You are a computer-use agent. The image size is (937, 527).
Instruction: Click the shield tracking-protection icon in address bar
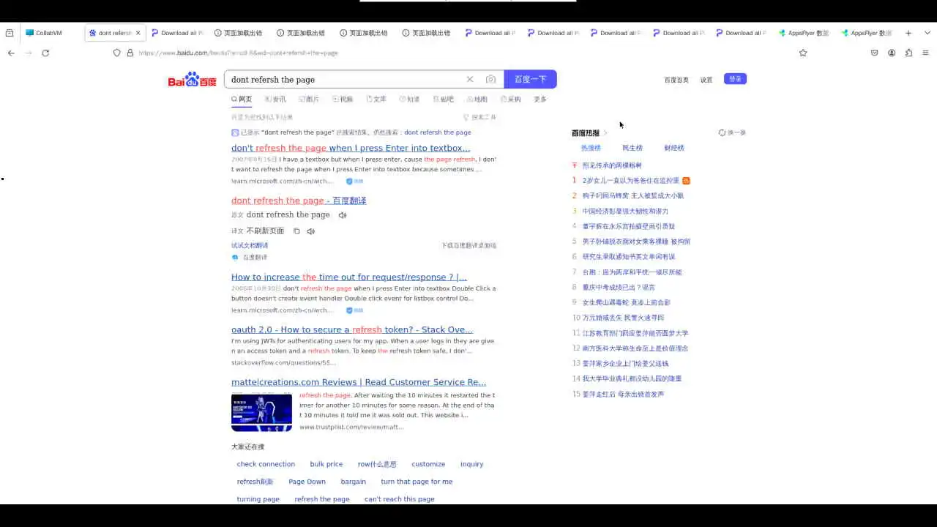pos(116,53)
